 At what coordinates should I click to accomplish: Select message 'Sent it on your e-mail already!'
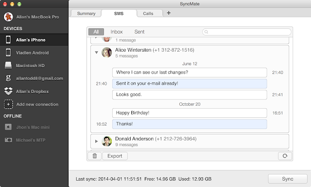190,84
